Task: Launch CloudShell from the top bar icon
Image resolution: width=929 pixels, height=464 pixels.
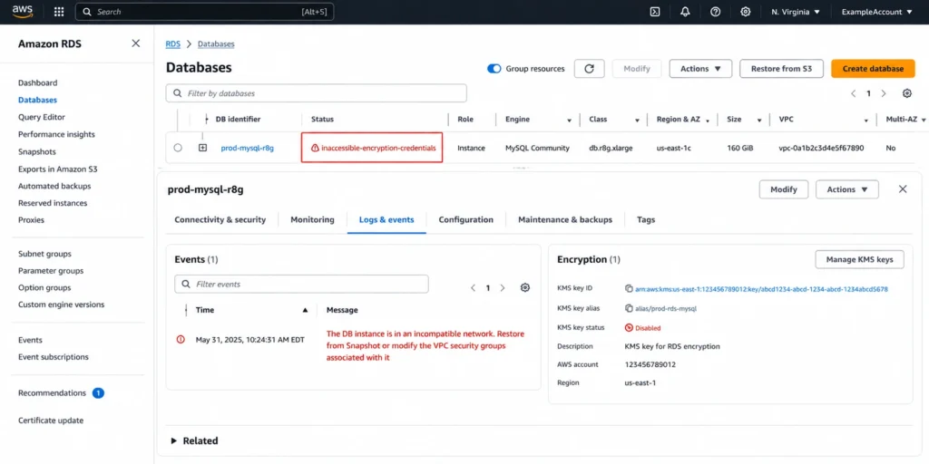Action: [x=655, y=12]
